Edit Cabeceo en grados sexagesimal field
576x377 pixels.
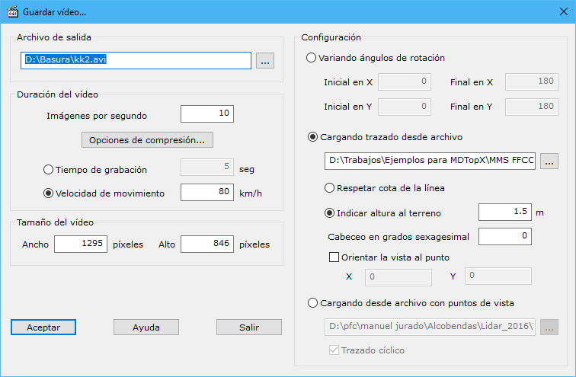pyautogui.click(x=505, y=236)
